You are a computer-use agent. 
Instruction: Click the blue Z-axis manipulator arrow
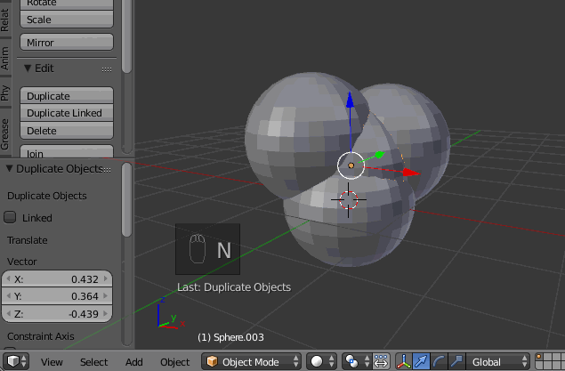click(350, 101)
